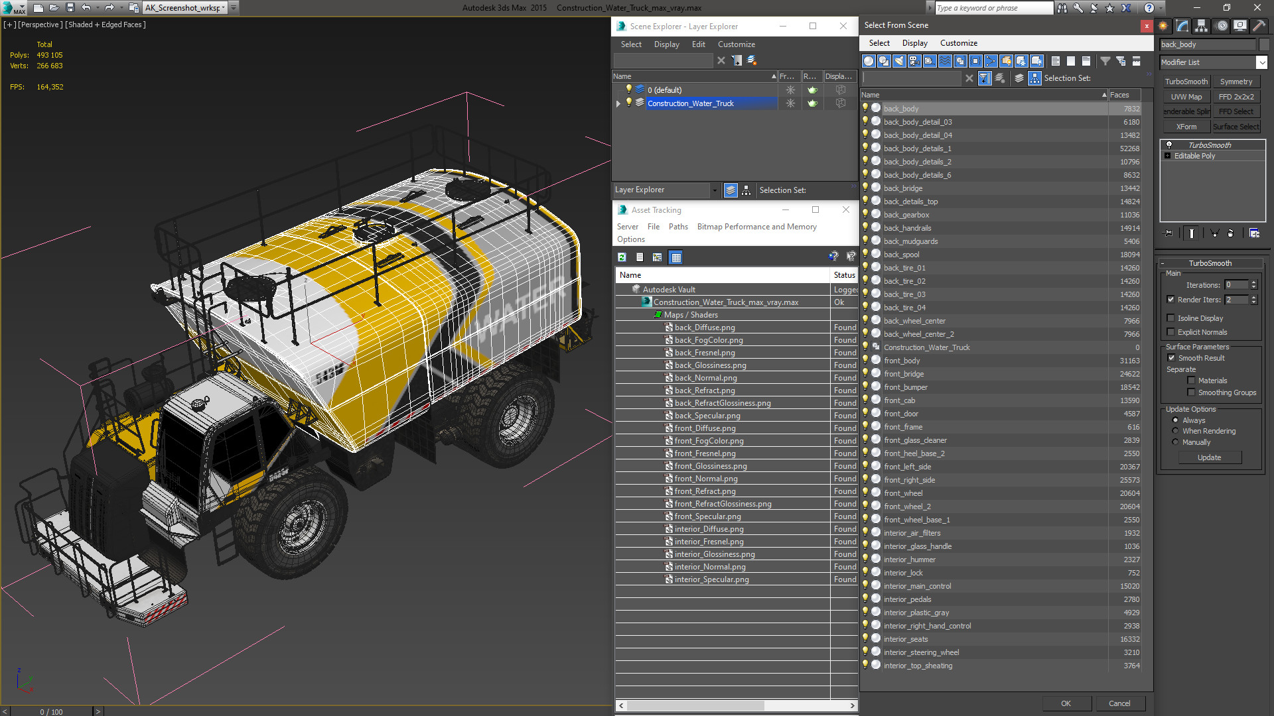Click Configure Modifier Sets icon
Viewport: 1274px width, 716px height.
tap(1254, 233)
